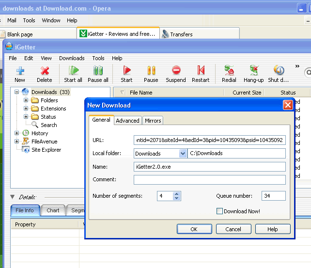Collapse the Details panel triangle
The width and height of the screenshot is (311, 268).
(12, 197)
